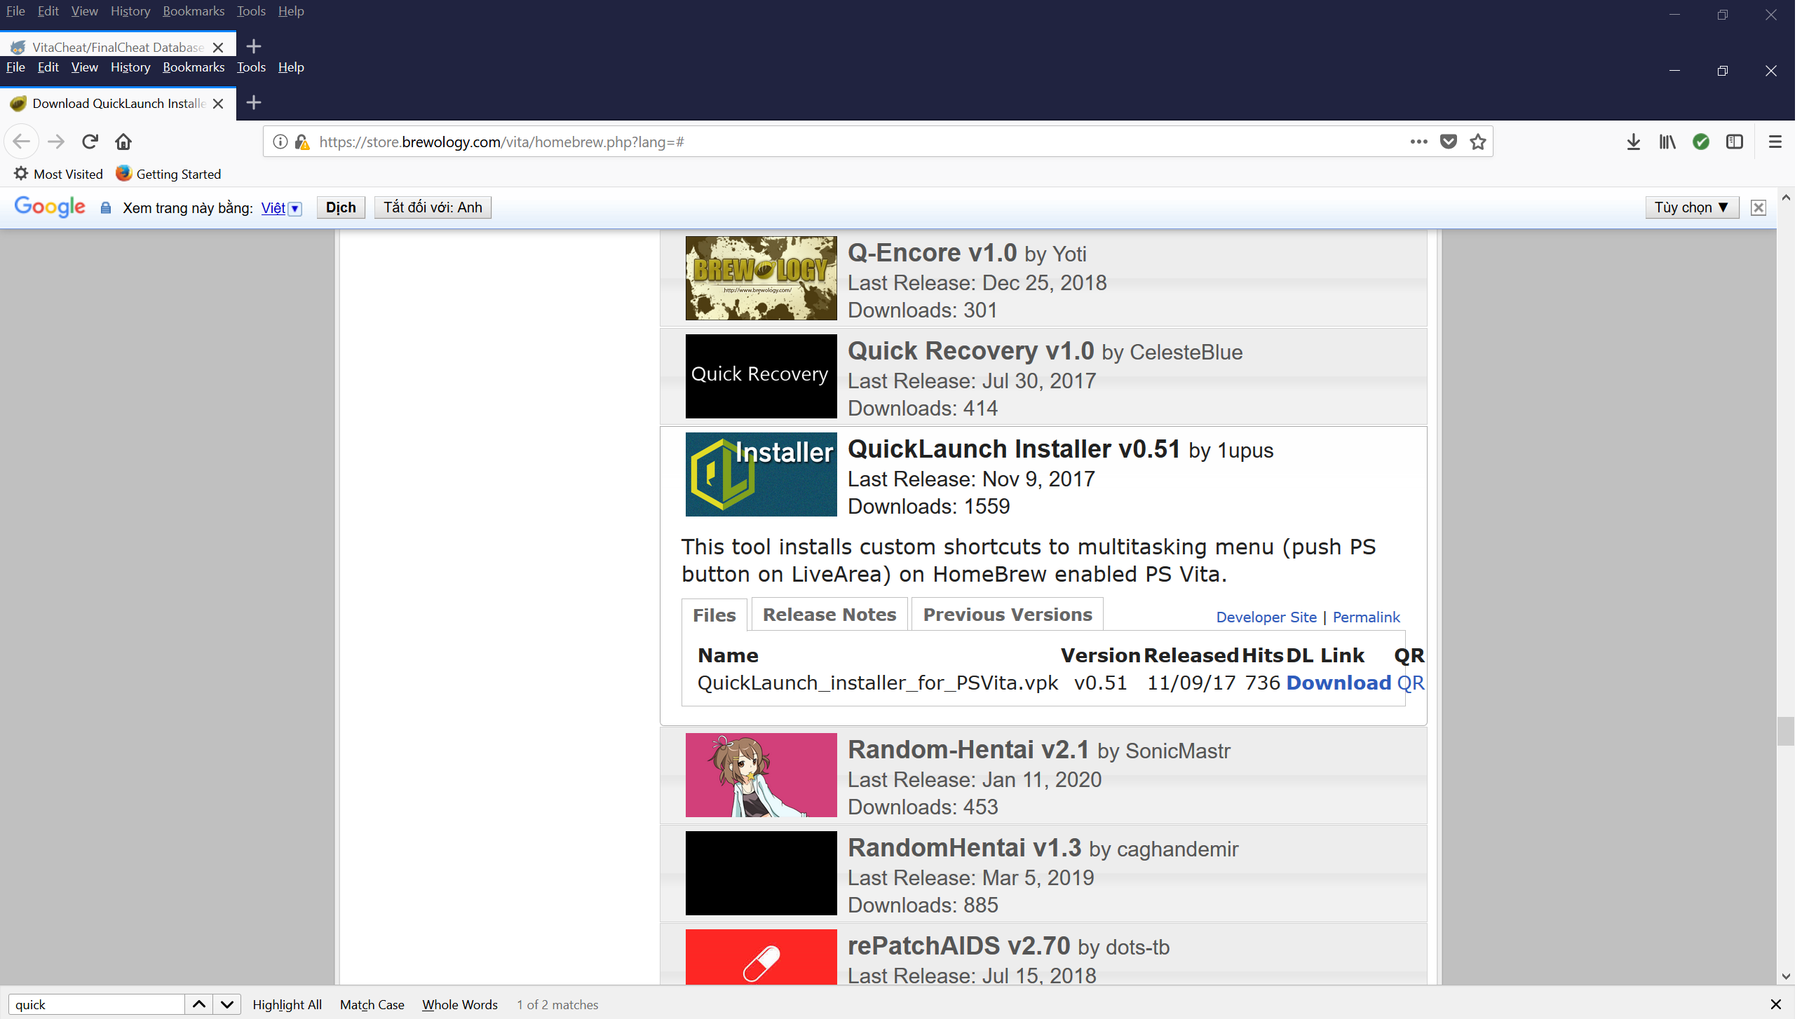Image resolution: width=1809 pixels, height=1019 pixels.
Task: Toggle Whole Words in find bar
Action: coord(460,1004)
